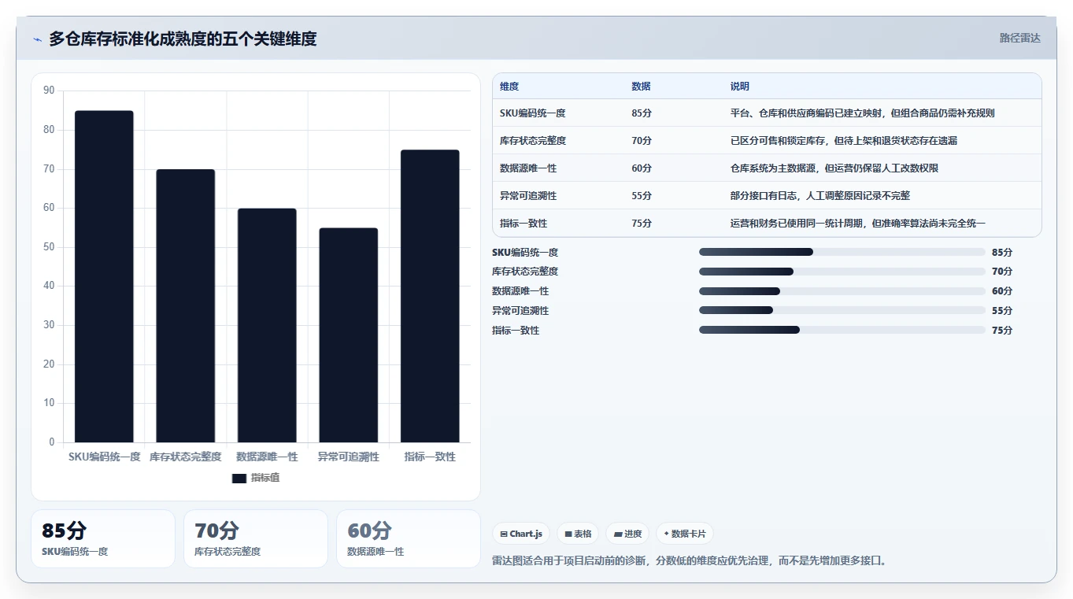Click the SKU编码统一度 x-axis label
The width and height of the screenshot is (1073, 599).
[104, 457]
